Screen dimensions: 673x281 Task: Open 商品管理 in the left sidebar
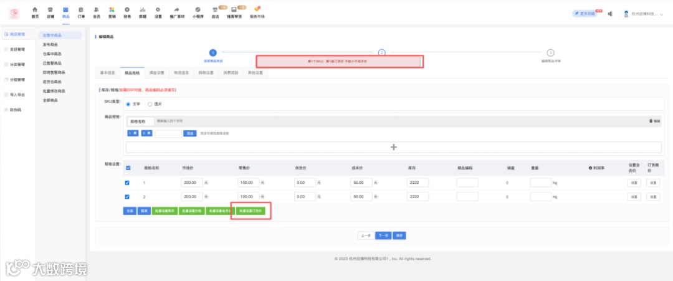[x=17, y=34]
